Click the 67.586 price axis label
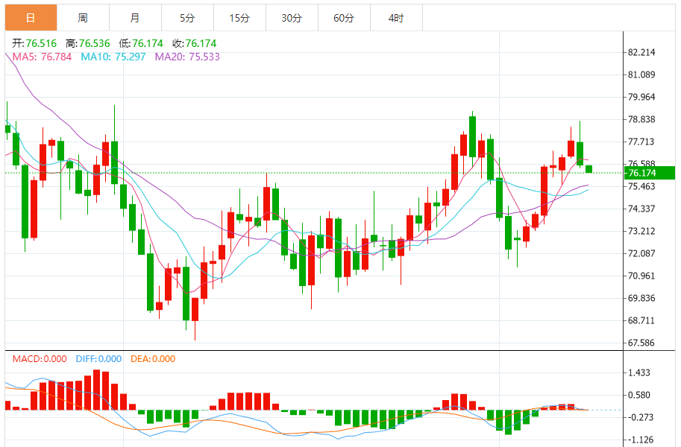Screen dimensions: 681x447 pos(641,343)
